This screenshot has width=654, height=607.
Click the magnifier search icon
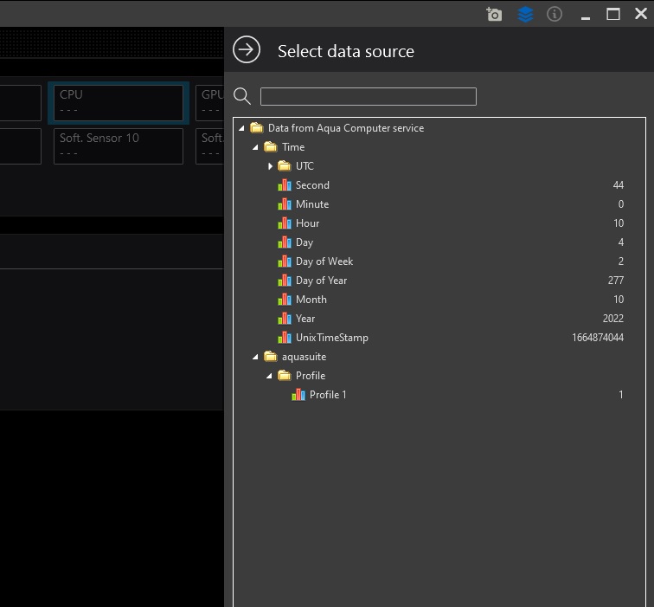point(242,96)
